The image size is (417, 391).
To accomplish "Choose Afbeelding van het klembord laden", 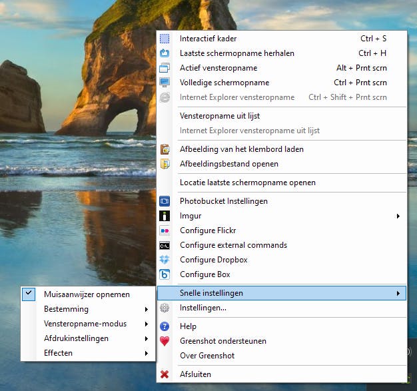I will coord(282,149).
